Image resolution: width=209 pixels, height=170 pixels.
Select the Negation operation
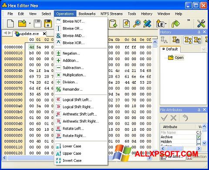(x=81, y=53)
